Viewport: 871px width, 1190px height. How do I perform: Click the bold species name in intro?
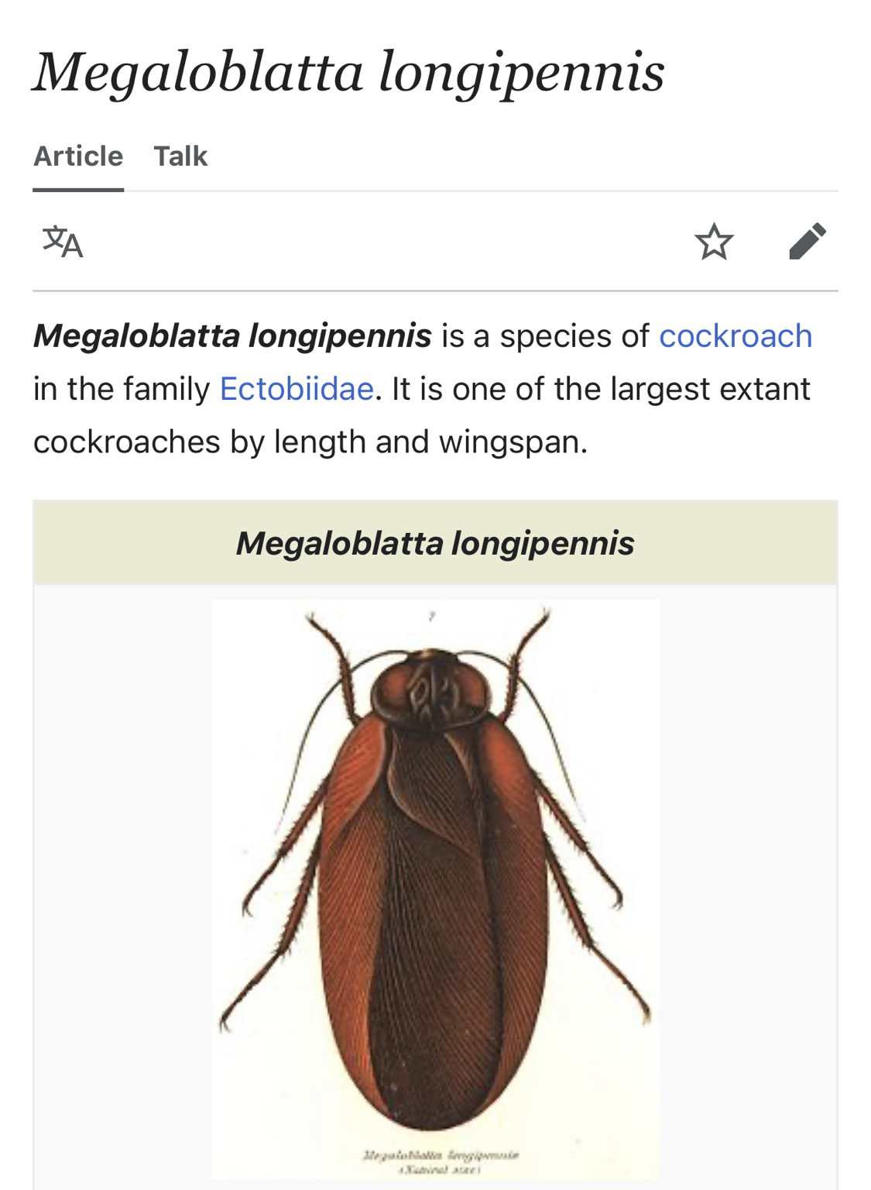click(x=232, y=336)
